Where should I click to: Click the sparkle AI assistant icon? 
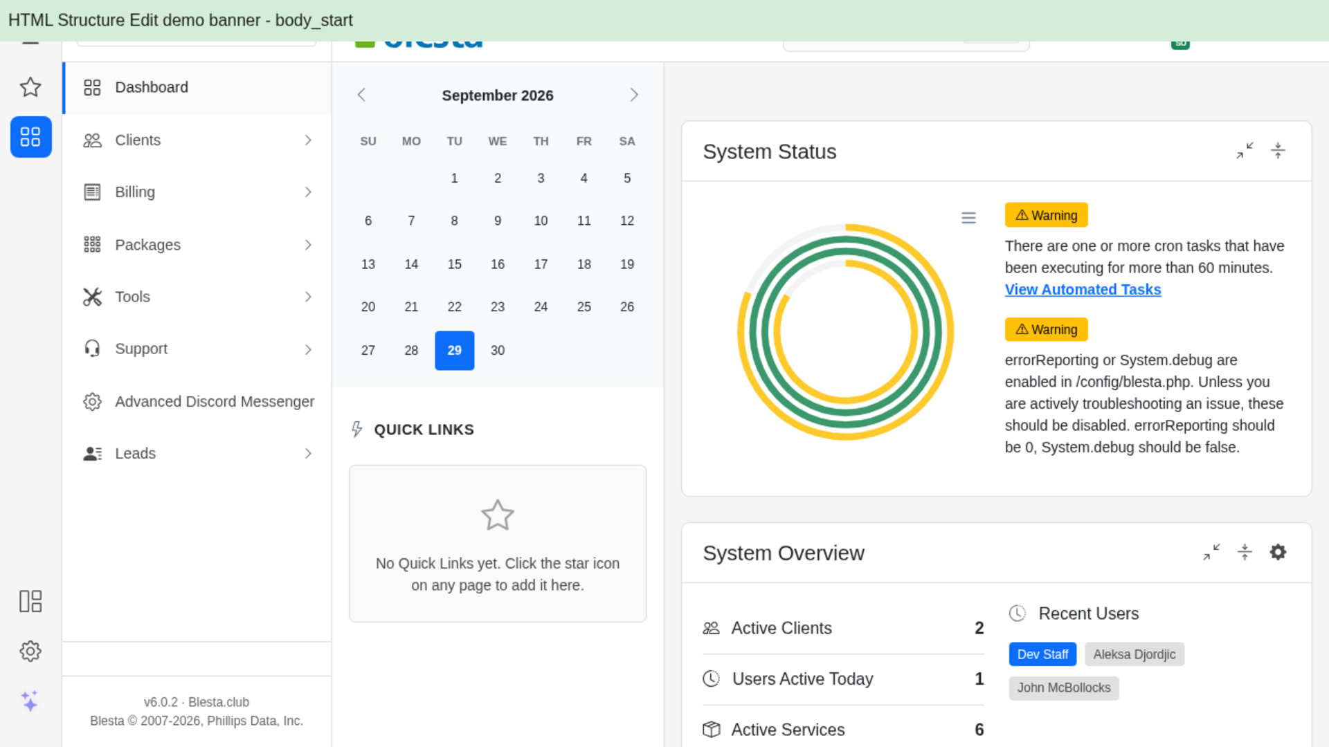tap(30, 701)
